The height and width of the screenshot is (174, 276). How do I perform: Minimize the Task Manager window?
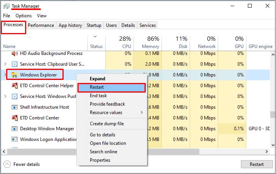pos(232,6)
